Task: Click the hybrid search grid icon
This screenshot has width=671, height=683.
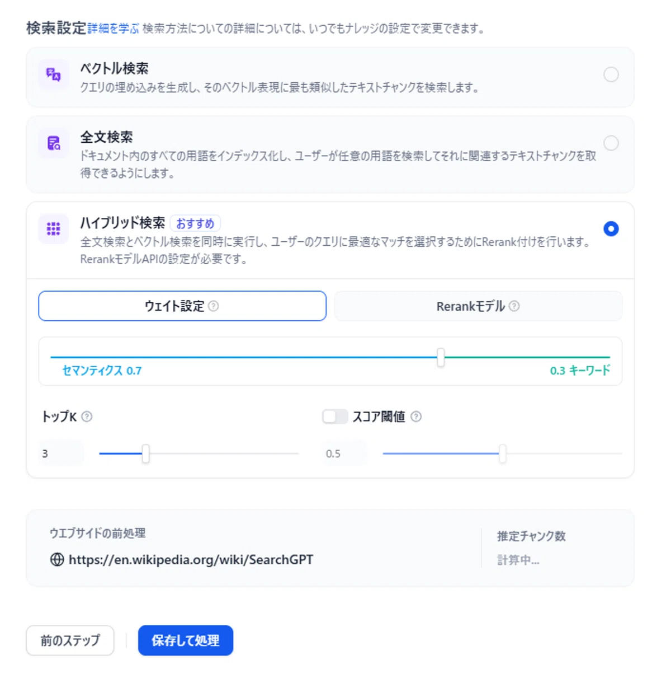Action: 54,228
